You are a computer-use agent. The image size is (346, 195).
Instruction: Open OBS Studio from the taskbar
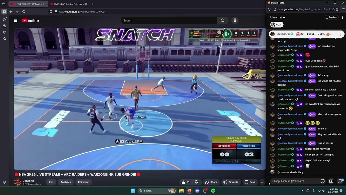[205, 191]
